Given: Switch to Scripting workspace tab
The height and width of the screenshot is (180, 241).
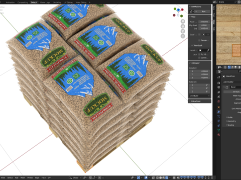Looking at the screenshot, I should [x=57, y=2].
